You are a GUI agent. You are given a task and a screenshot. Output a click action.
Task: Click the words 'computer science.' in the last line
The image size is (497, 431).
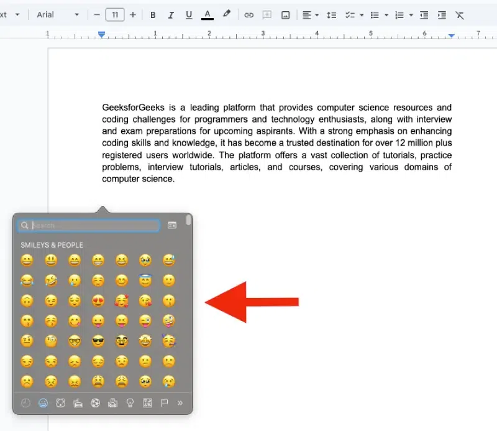point(138,179)
